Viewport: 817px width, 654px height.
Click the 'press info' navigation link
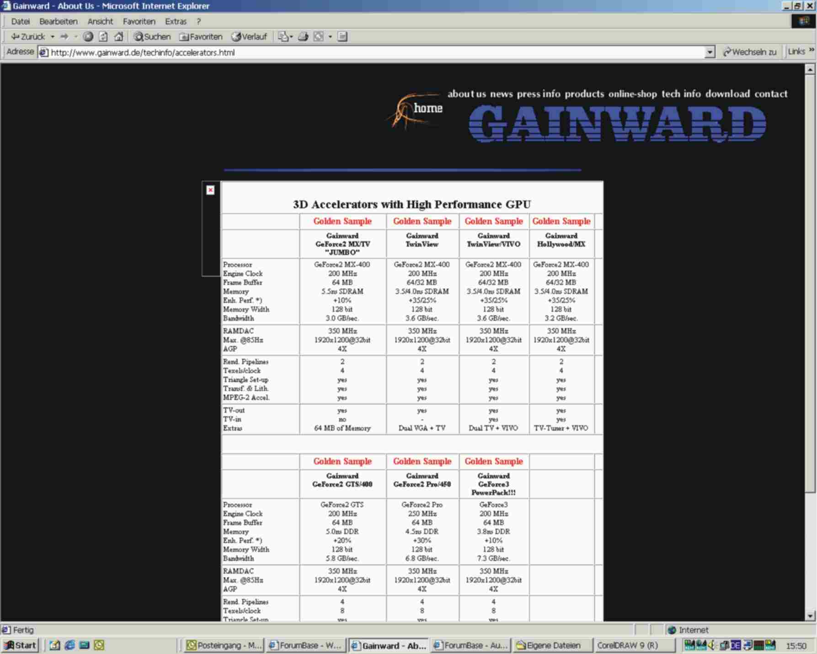pyautogui.click(x=539, y=94)
